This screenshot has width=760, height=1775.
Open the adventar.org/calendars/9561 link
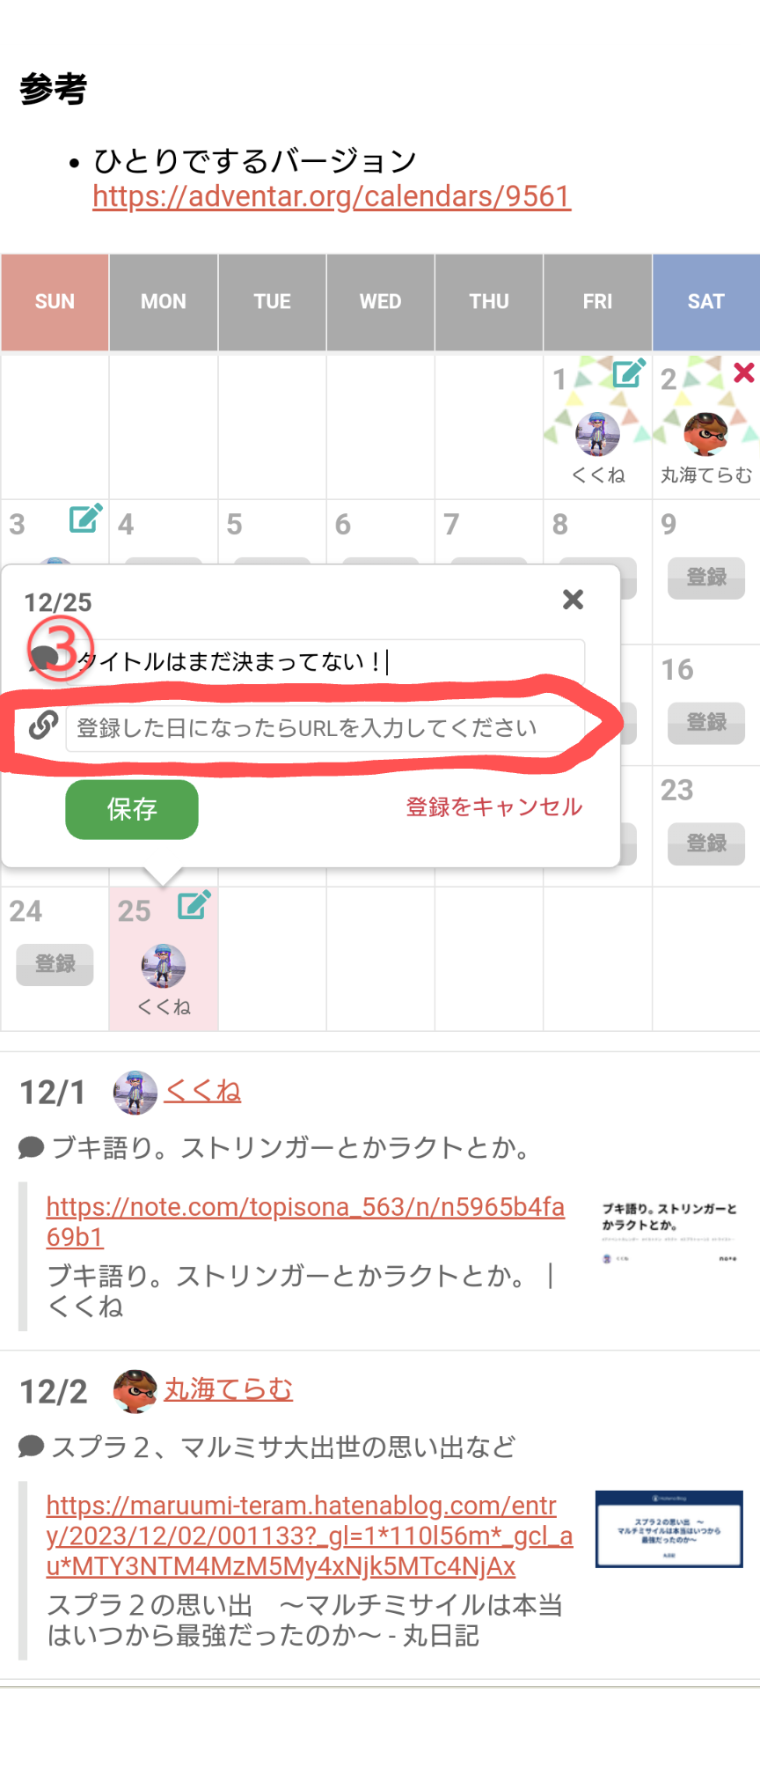coord(332,195)
